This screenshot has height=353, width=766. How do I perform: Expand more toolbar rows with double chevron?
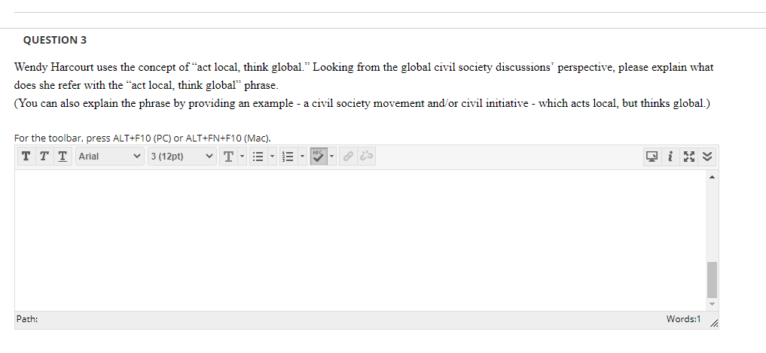click(707, 157)
